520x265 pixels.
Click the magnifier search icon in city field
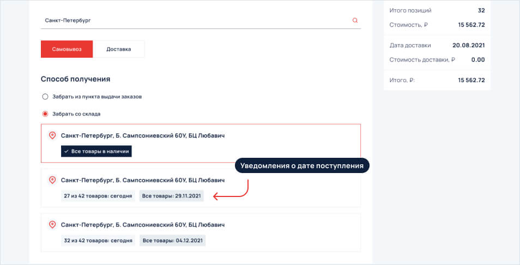355,20
